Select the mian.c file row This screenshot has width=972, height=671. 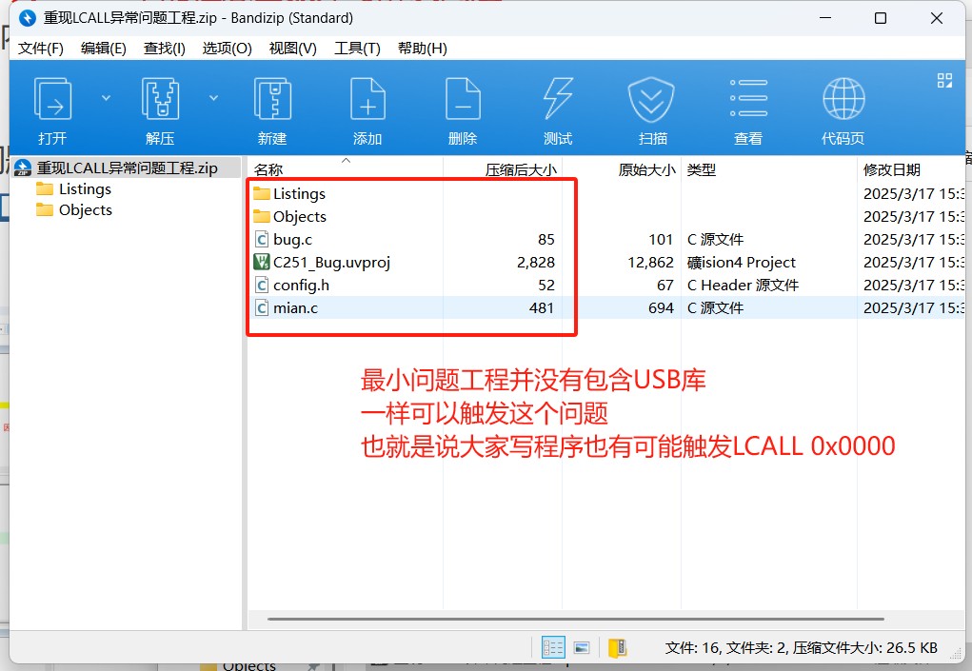point(607,308)
